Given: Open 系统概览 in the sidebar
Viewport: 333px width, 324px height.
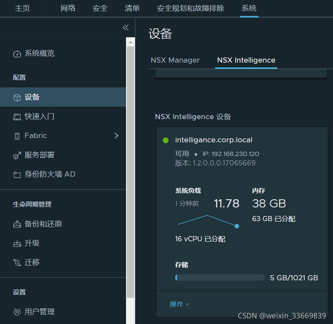Looking at the screenshot, I should coord(39,53).
